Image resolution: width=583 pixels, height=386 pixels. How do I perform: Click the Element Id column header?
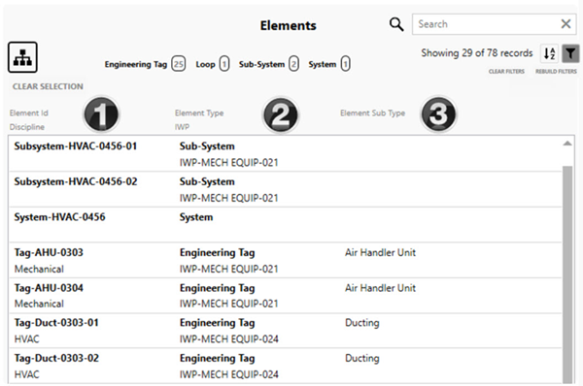coord(29,113)
